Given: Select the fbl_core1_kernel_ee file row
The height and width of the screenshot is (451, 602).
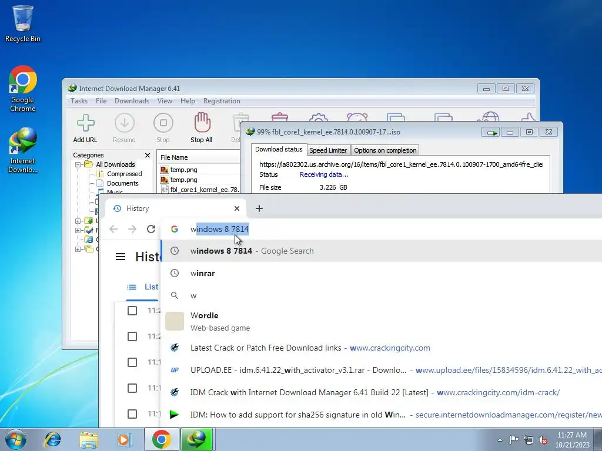Looking at the screenshot, I should click(x=200, y=190).
